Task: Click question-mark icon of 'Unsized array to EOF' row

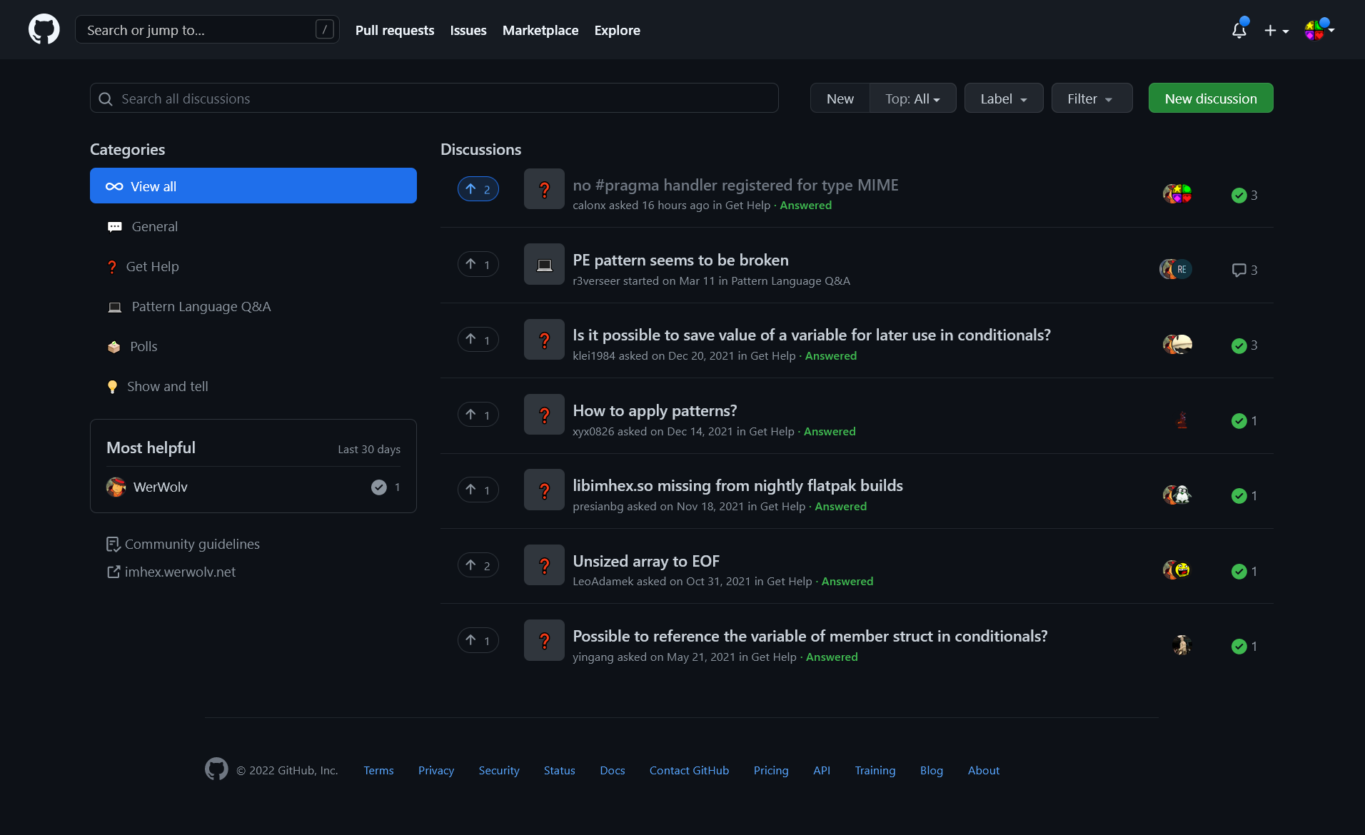Action: point(544,565)
